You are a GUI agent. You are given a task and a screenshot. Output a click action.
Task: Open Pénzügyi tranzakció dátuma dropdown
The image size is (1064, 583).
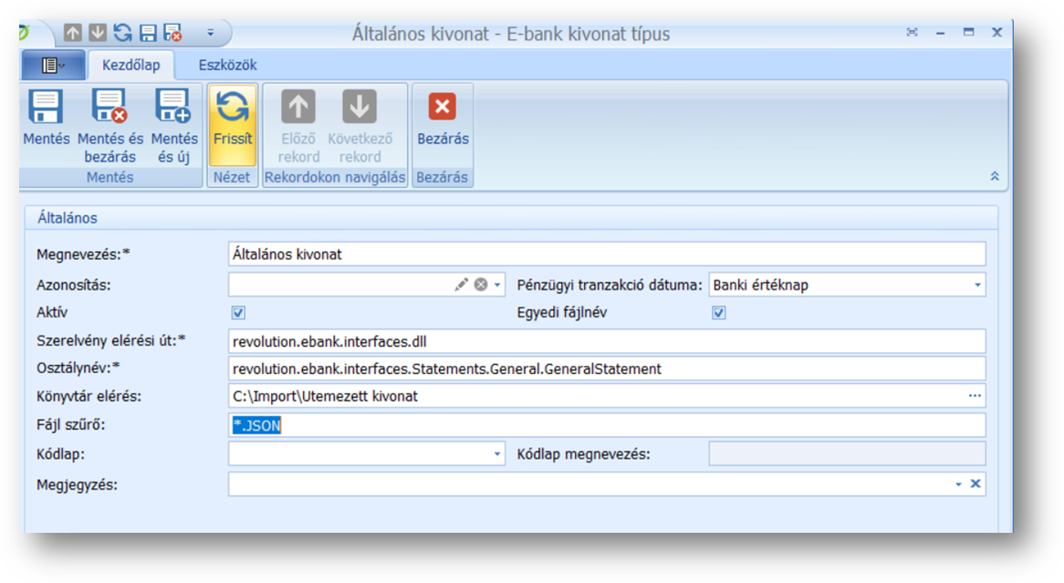tap(977, 285)
